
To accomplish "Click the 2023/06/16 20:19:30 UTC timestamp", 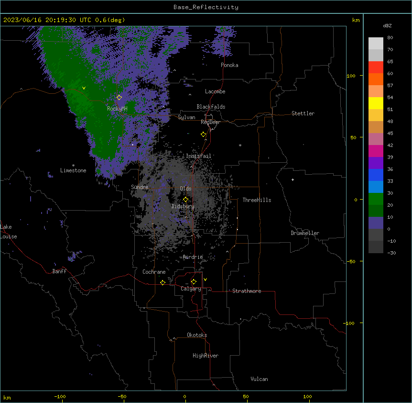I will coord(47,20).
